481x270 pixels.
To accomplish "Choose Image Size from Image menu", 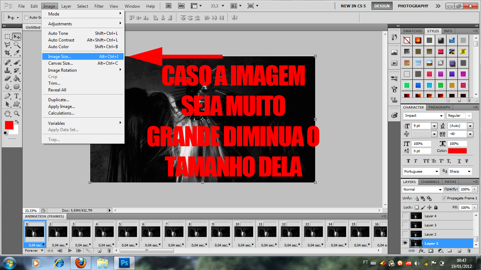I will (83, 56).
